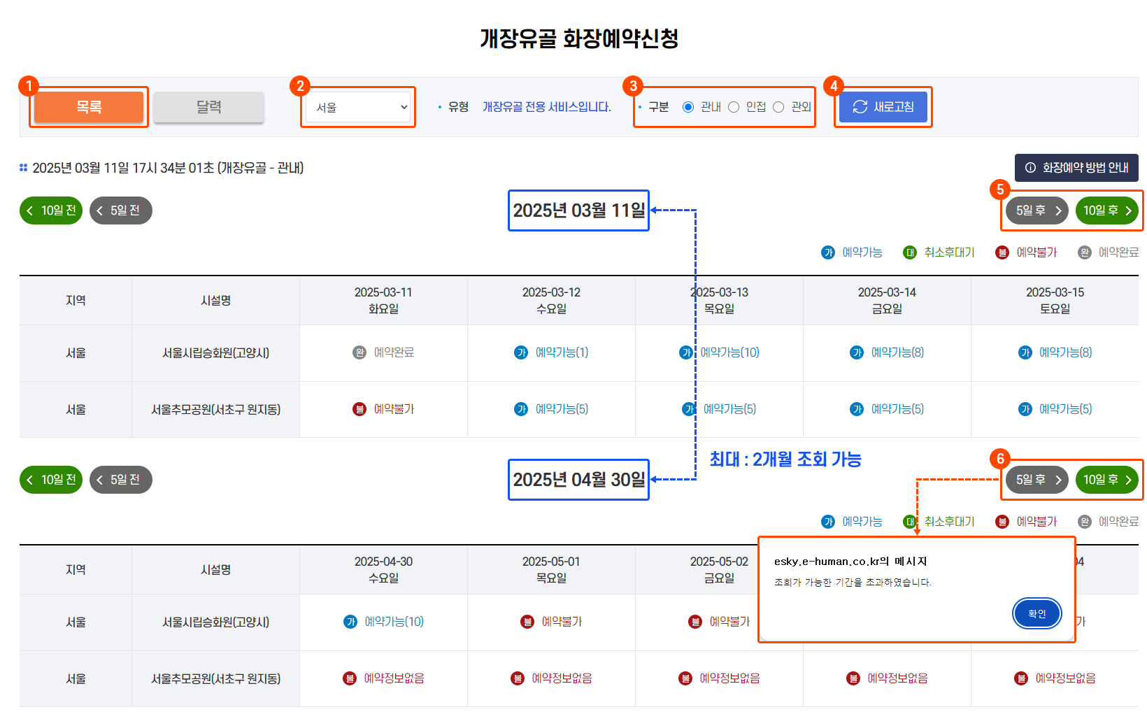Viewport: 1147px width, 721px height.
Task: Click 가 icon for 서울추모공원 on 03-12
Action: click(521, 409)
